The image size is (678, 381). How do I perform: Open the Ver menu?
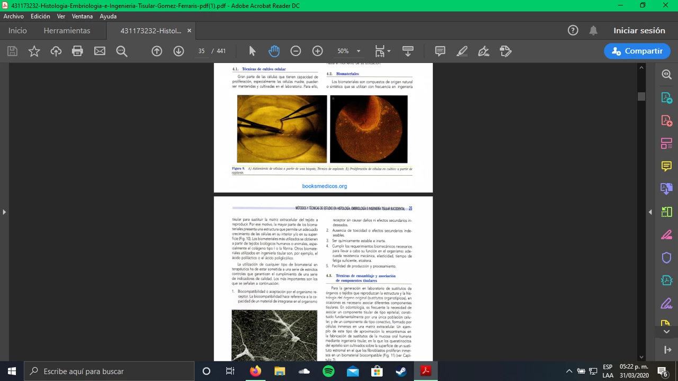click(x=61, y=16)
